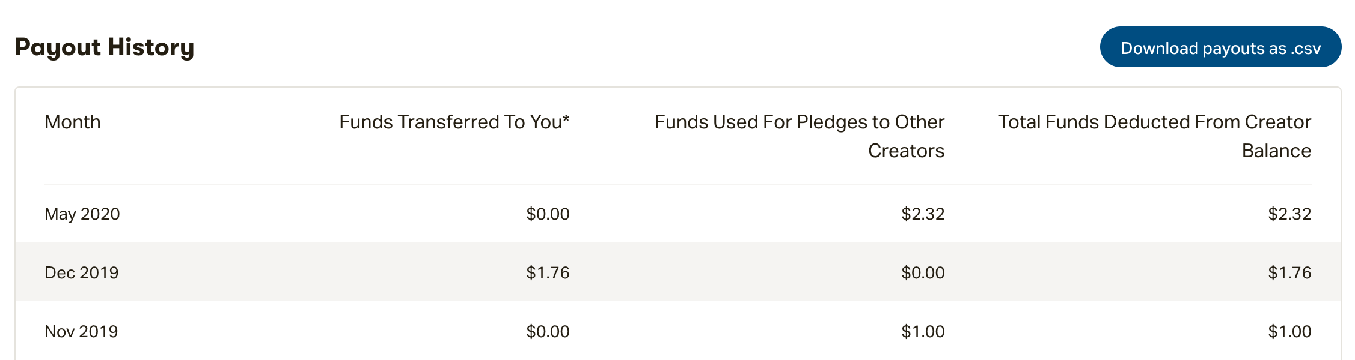1355x360 pixels.
Task: Click May 2020 transferred amount $0.00
Action: coord(548,214)
